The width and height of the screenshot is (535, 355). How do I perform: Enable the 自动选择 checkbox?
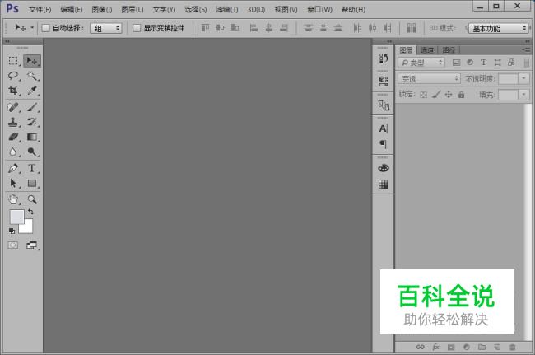(46, 28)
